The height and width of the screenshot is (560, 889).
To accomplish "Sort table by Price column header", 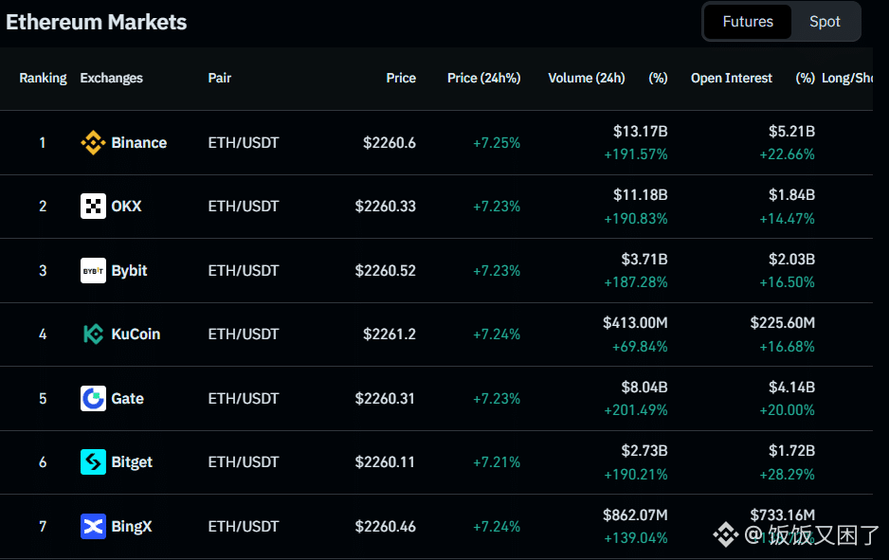I will (x=401, y=79).
